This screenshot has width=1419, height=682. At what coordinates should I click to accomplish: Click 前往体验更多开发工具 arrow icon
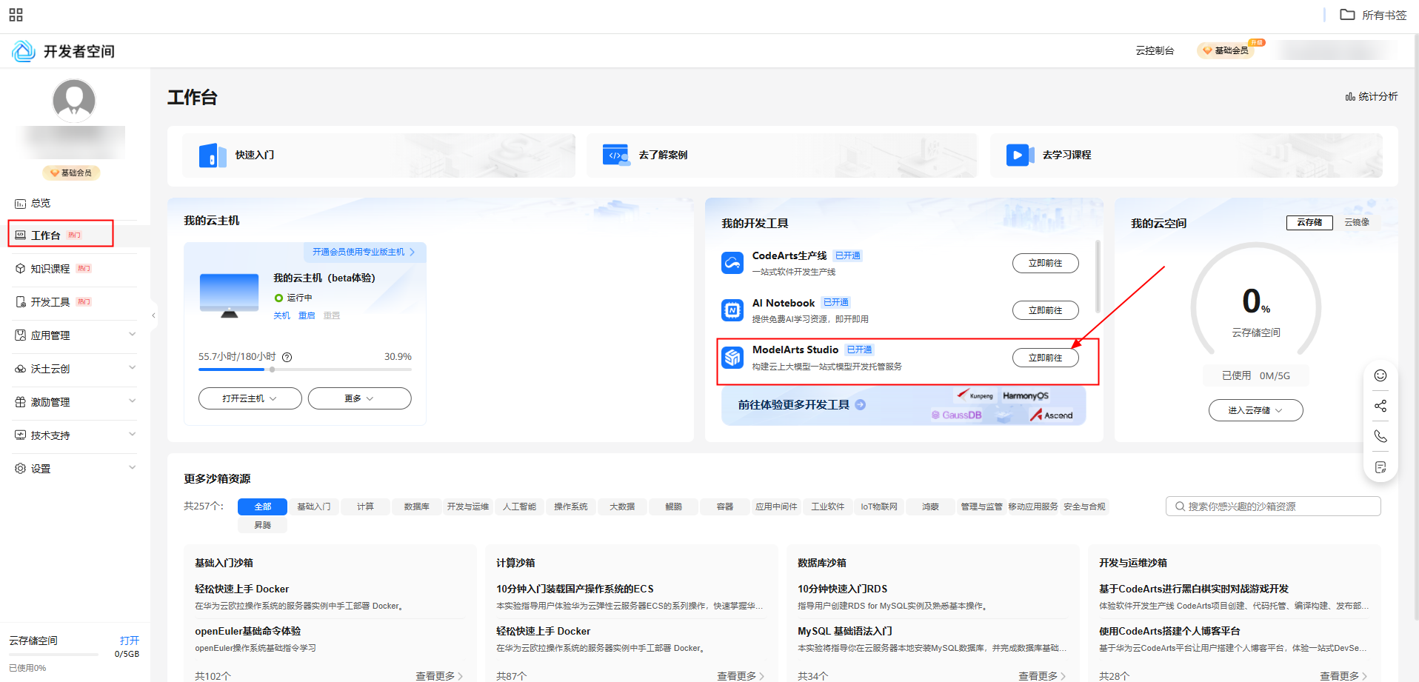(x=861, y=404)
